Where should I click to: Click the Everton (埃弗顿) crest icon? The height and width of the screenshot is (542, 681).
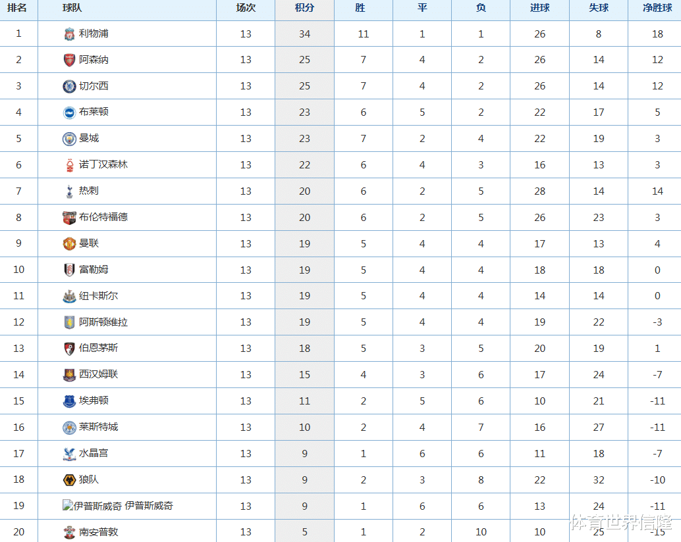[69, 401]
